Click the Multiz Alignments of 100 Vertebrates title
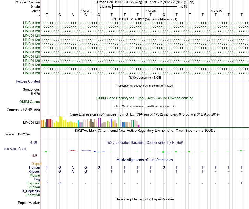 click(145, 160)
